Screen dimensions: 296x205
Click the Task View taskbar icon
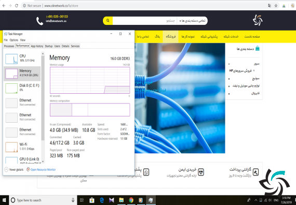click(x=82, y=200)
